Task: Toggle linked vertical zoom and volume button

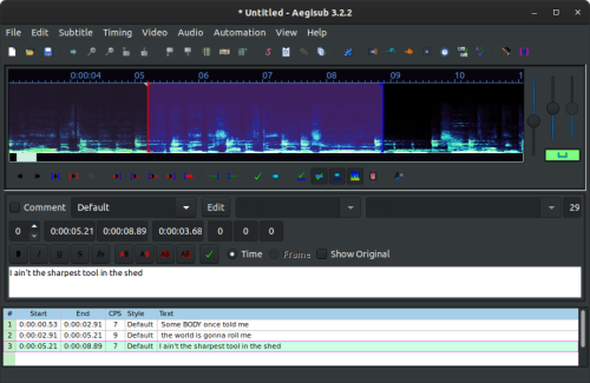Action: point(562,155)
